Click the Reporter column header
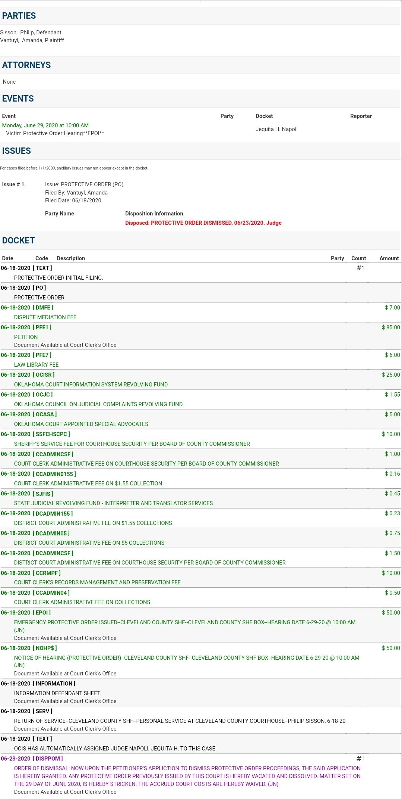 (361, 116)
